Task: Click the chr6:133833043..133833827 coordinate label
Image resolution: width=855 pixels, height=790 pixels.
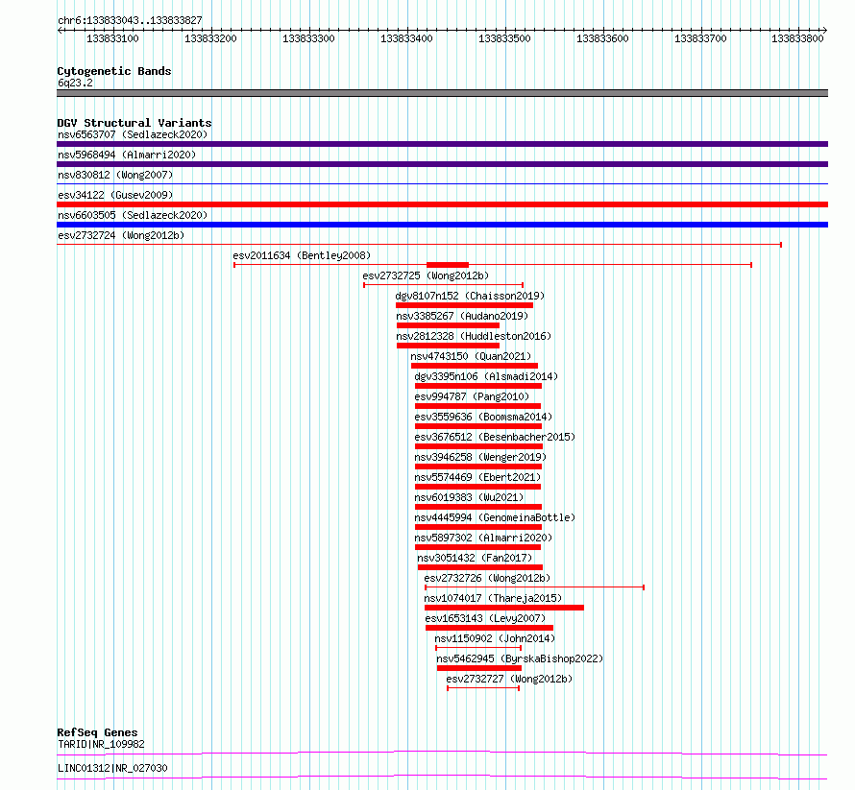Action: pos(130,20)
